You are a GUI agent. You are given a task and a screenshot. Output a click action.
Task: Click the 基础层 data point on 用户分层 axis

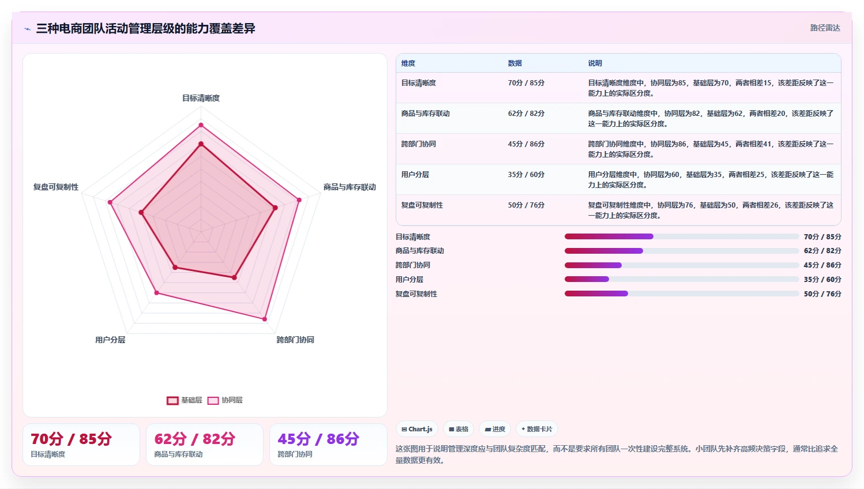click(175, 268)
